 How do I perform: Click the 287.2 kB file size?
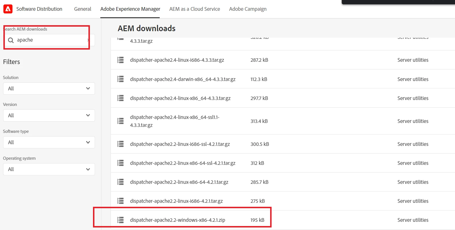(x=259, y=60)
